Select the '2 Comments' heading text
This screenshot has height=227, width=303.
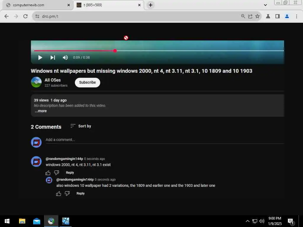46,127
